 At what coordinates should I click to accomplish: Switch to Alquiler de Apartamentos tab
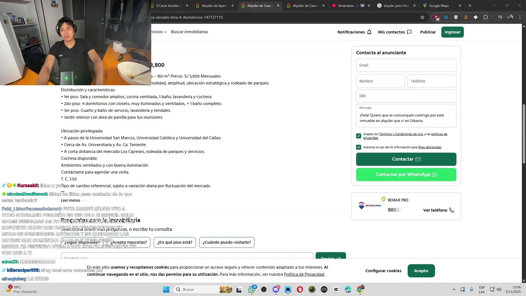pyautogui.click(x=215, y=6)
